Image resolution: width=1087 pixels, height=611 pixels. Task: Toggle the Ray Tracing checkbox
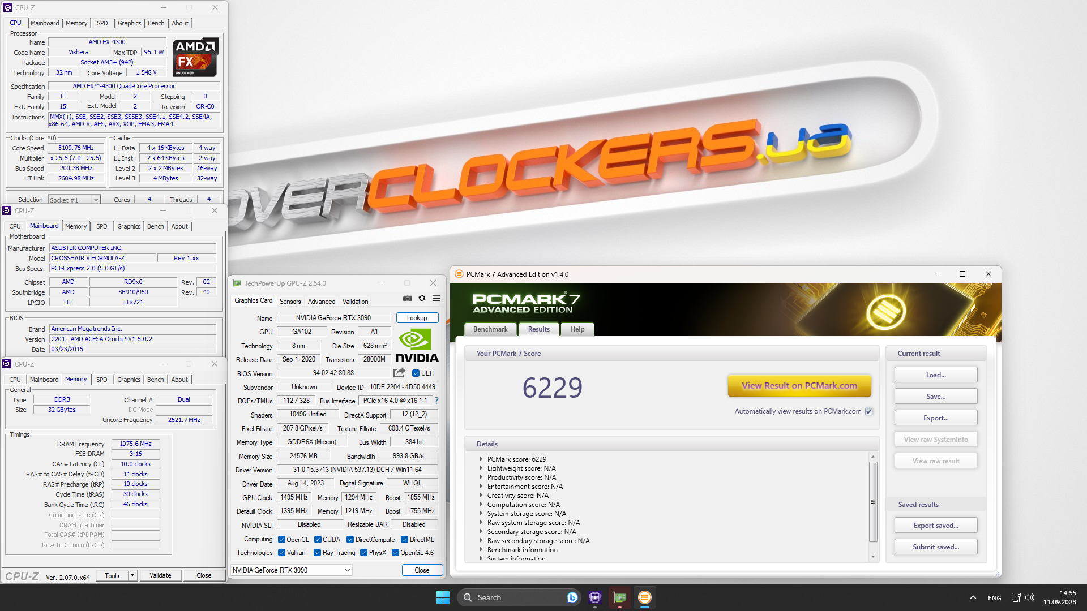[317, 553]
